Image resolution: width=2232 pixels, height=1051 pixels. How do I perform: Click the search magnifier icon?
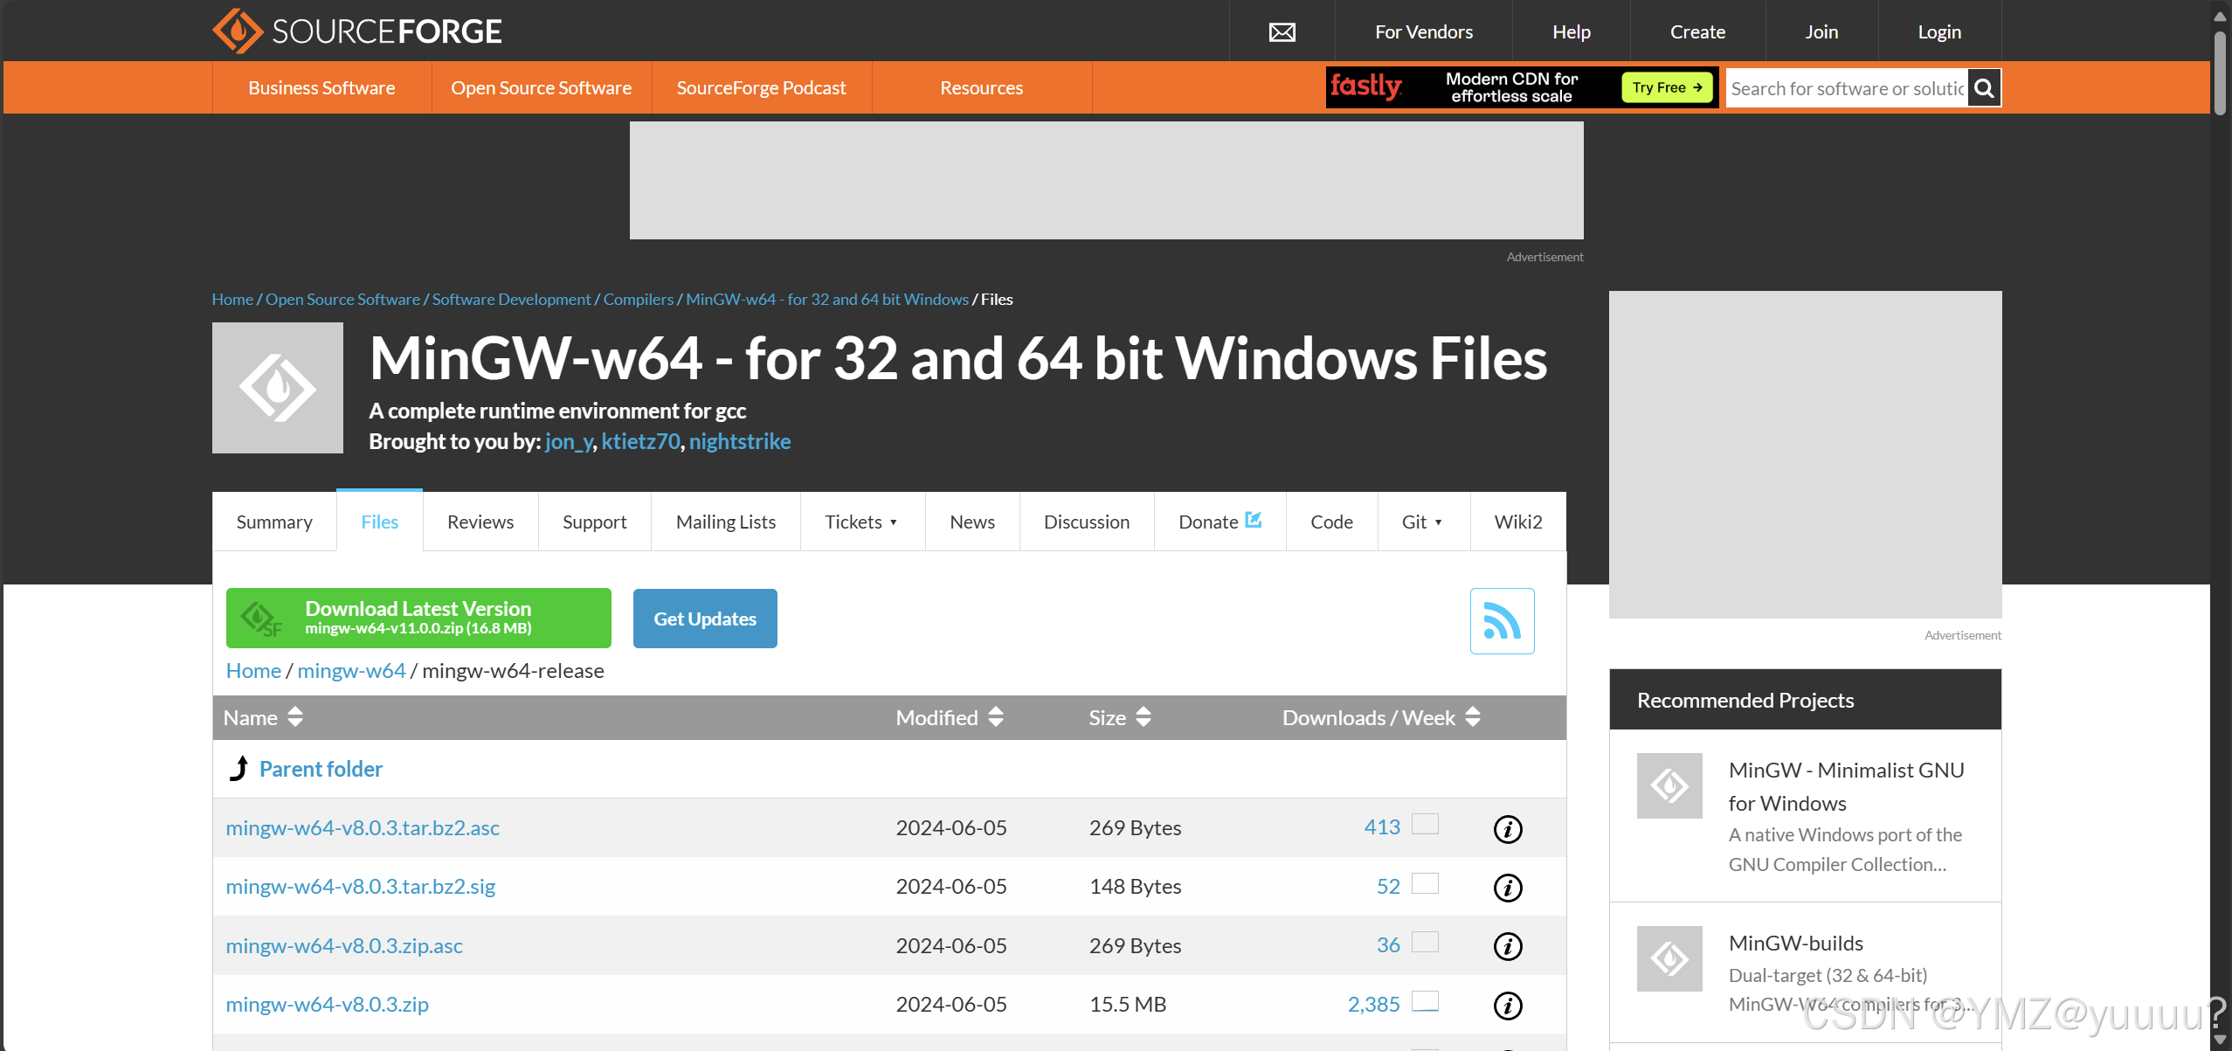pyautogui.click(x=1984, y=88)
